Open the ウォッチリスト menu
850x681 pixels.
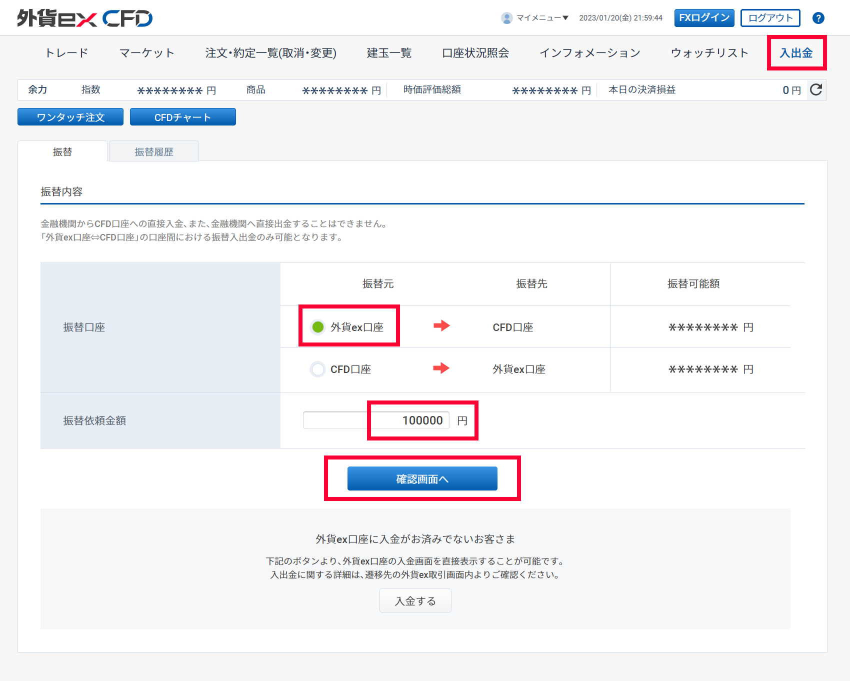[709, 53]
